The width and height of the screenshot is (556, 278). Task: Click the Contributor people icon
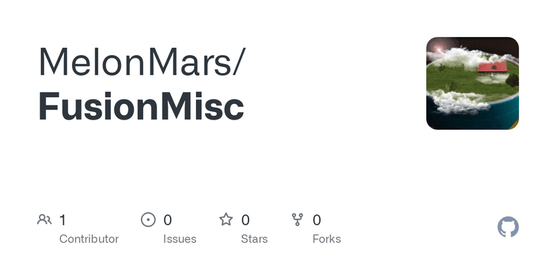[x=44, y=220]
